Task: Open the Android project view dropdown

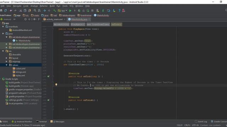Action: [x=8, y=19]
